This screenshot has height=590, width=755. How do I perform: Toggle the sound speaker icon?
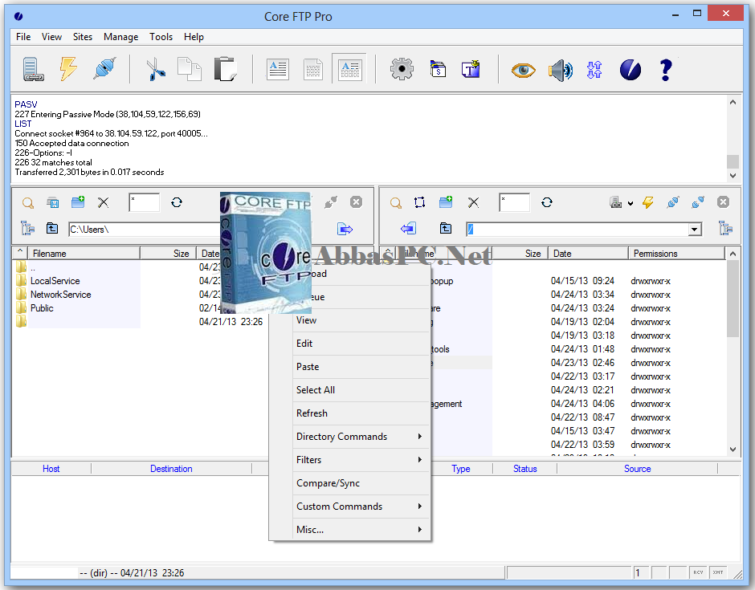click(x=561, y=71)
